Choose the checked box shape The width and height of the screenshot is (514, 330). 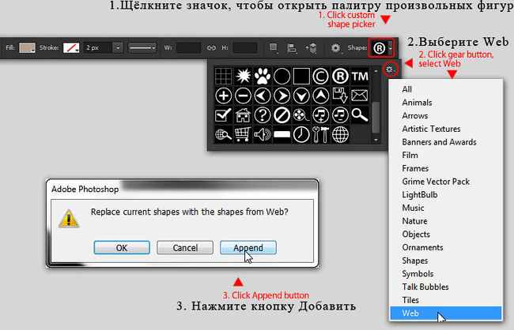click(224, 115)
